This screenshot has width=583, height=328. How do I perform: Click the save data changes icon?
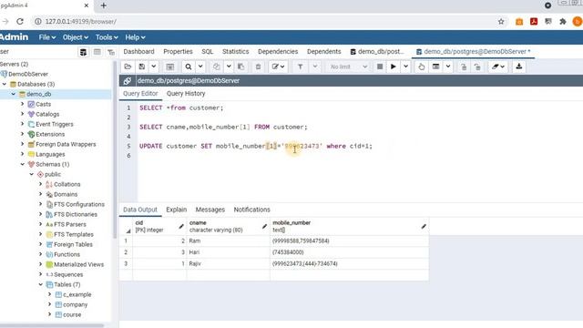click(x=170, y=67)
